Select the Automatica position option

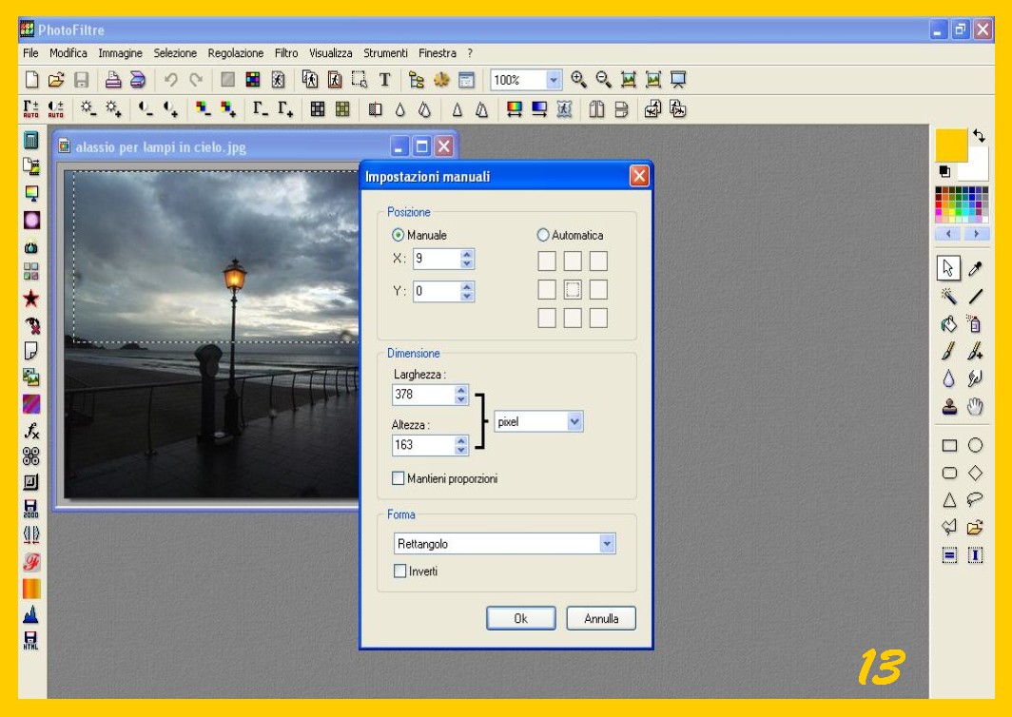tap(544, 235)
